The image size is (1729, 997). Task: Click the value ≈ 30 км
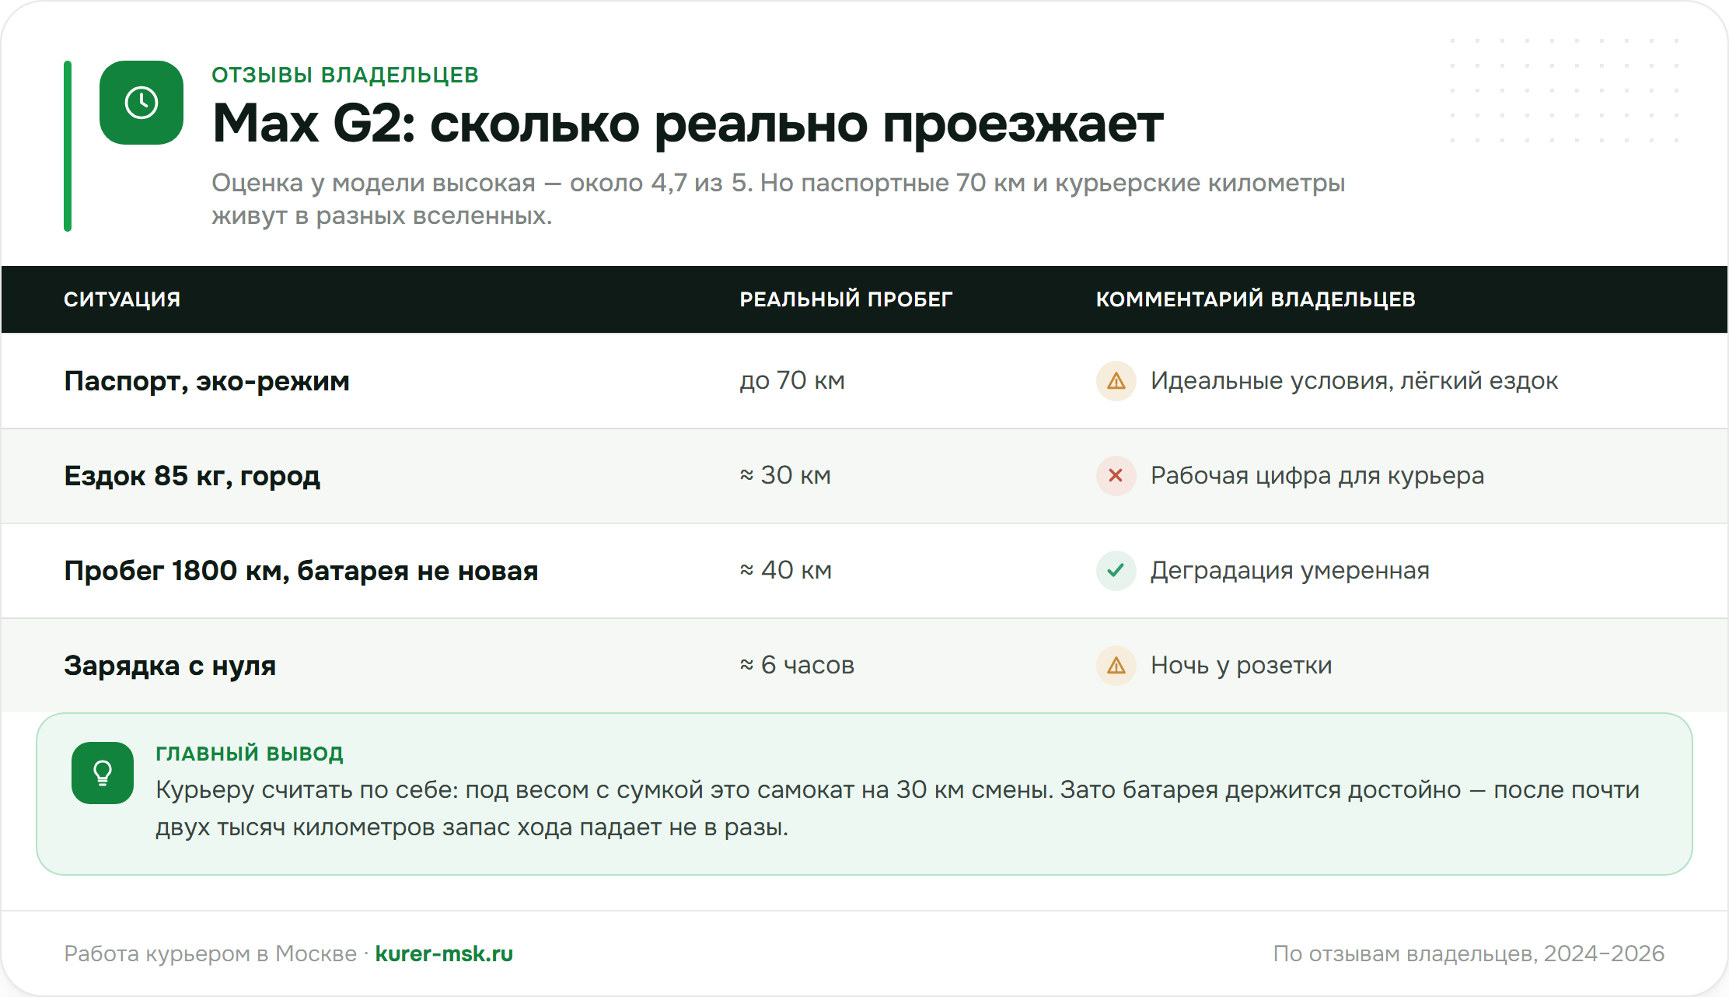pyautogui.click(x=785, y=476)
